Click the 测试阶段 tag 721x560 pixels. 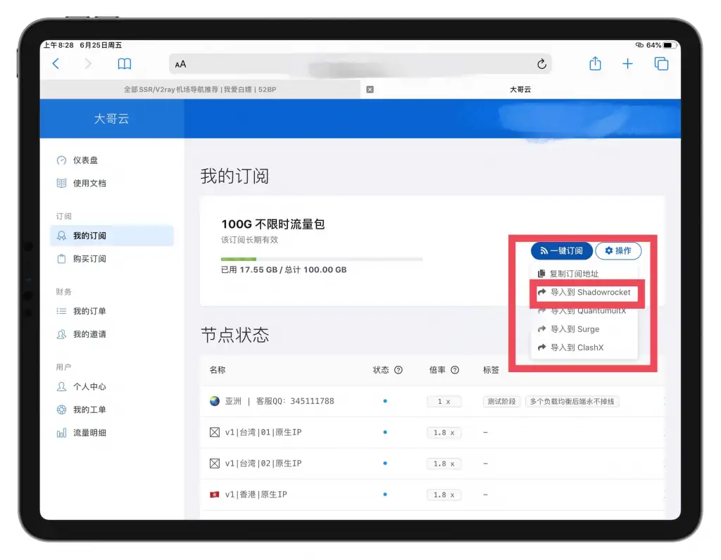[x=501, y=402]
